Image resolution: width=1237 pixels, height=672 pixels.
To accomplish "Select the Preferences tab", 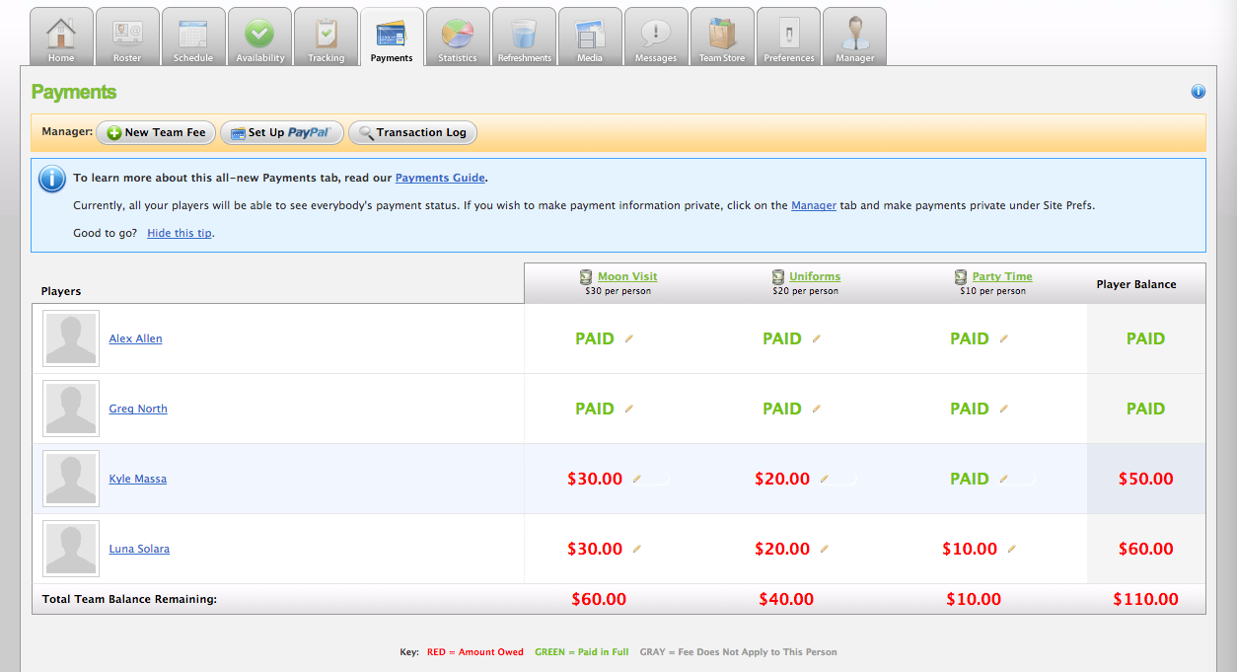I will pyautogui.click(x=788, y=37).
